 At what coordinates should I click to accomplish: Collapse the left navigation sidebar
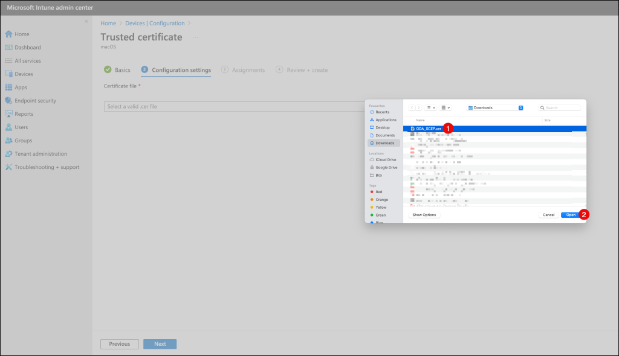[x=86, y=21]
